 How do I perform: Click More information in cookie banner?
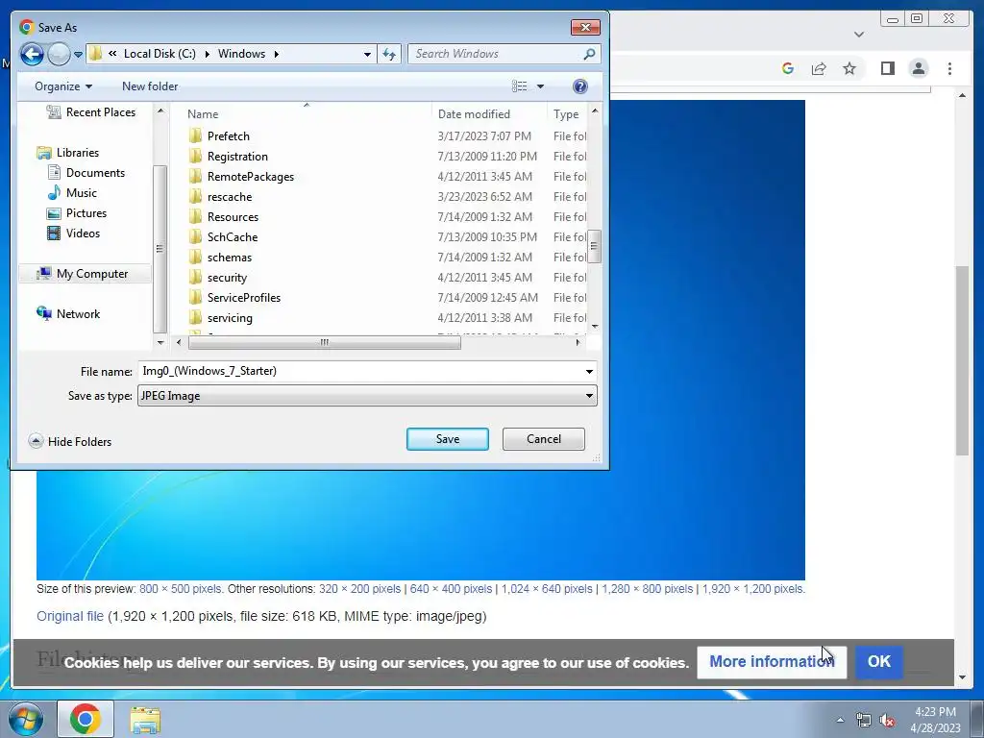pos(772,662)
